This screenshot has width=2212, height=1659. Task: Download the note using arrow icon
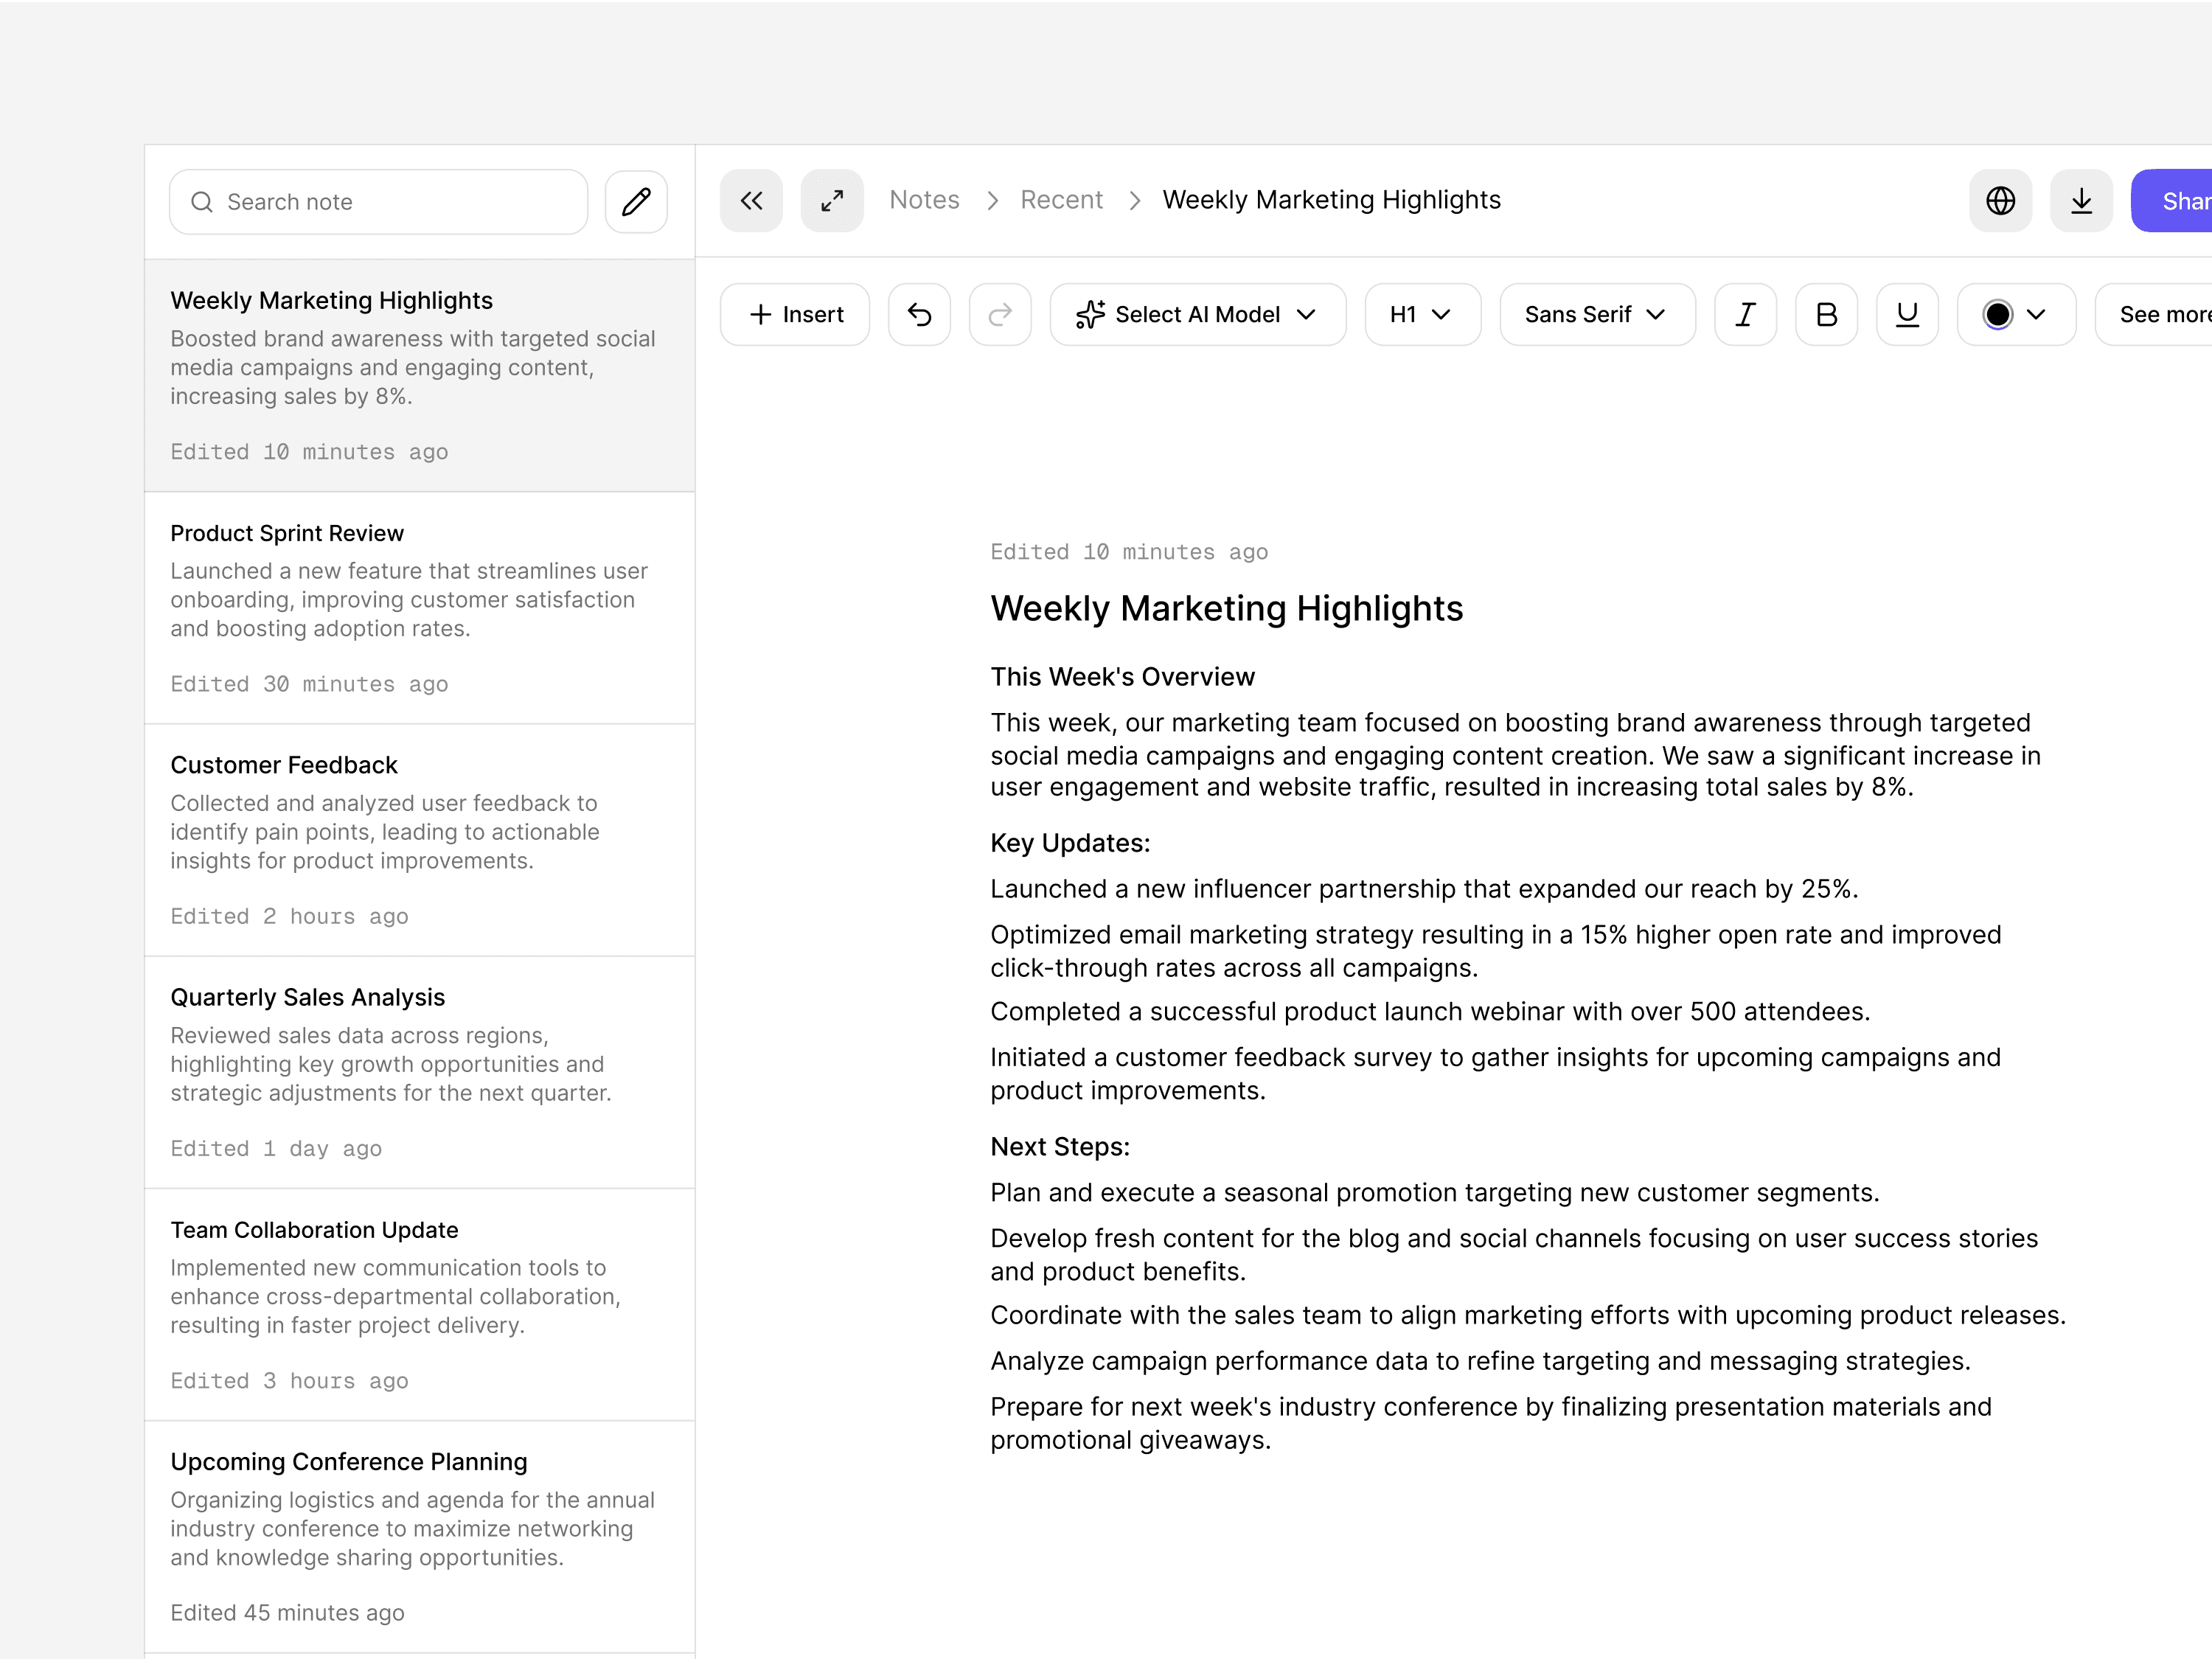pos(2081,200)
